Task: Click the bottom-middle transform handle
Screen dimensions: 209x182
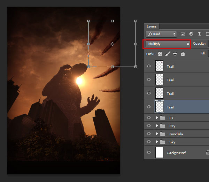Action: pos(112,67)
